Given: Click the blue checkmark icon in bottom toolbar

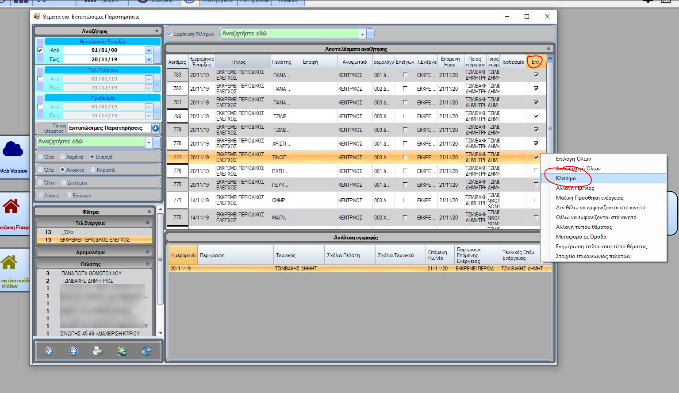Looking at the screenshot, I should (49, 351).
